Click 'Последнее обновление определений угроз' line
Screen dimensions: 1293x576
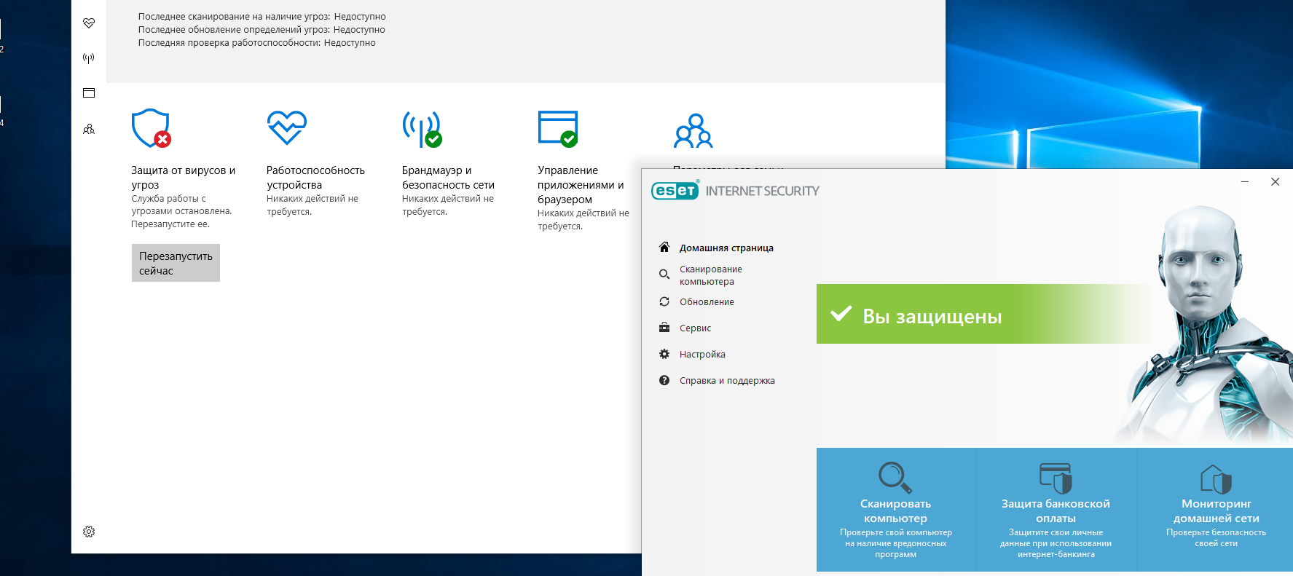pos(262,29)
